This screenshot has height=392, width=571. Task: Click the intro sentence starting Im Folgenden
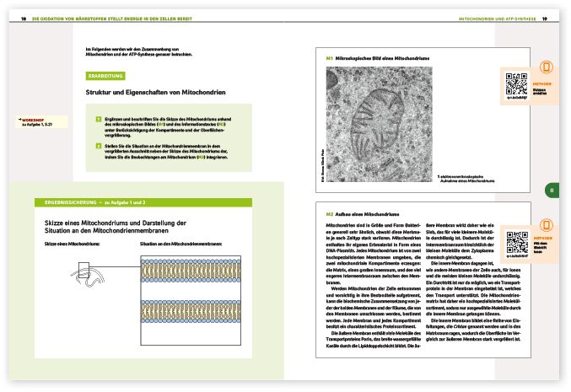139,51
